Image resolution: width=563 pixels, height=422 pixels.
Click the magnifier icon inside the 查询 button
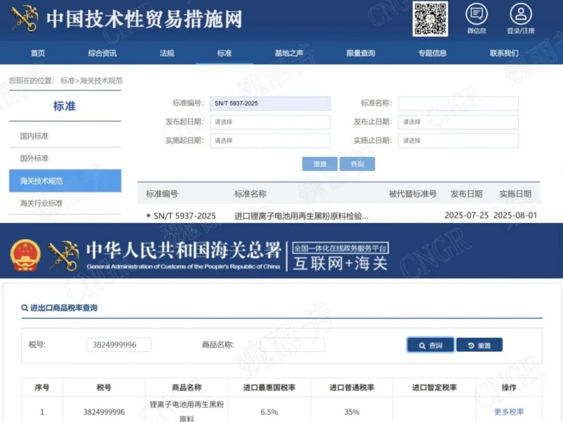pyautogui.click(x=421, y=345)
